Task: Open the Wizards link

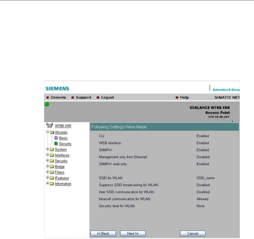Action: tap(61, 132)
